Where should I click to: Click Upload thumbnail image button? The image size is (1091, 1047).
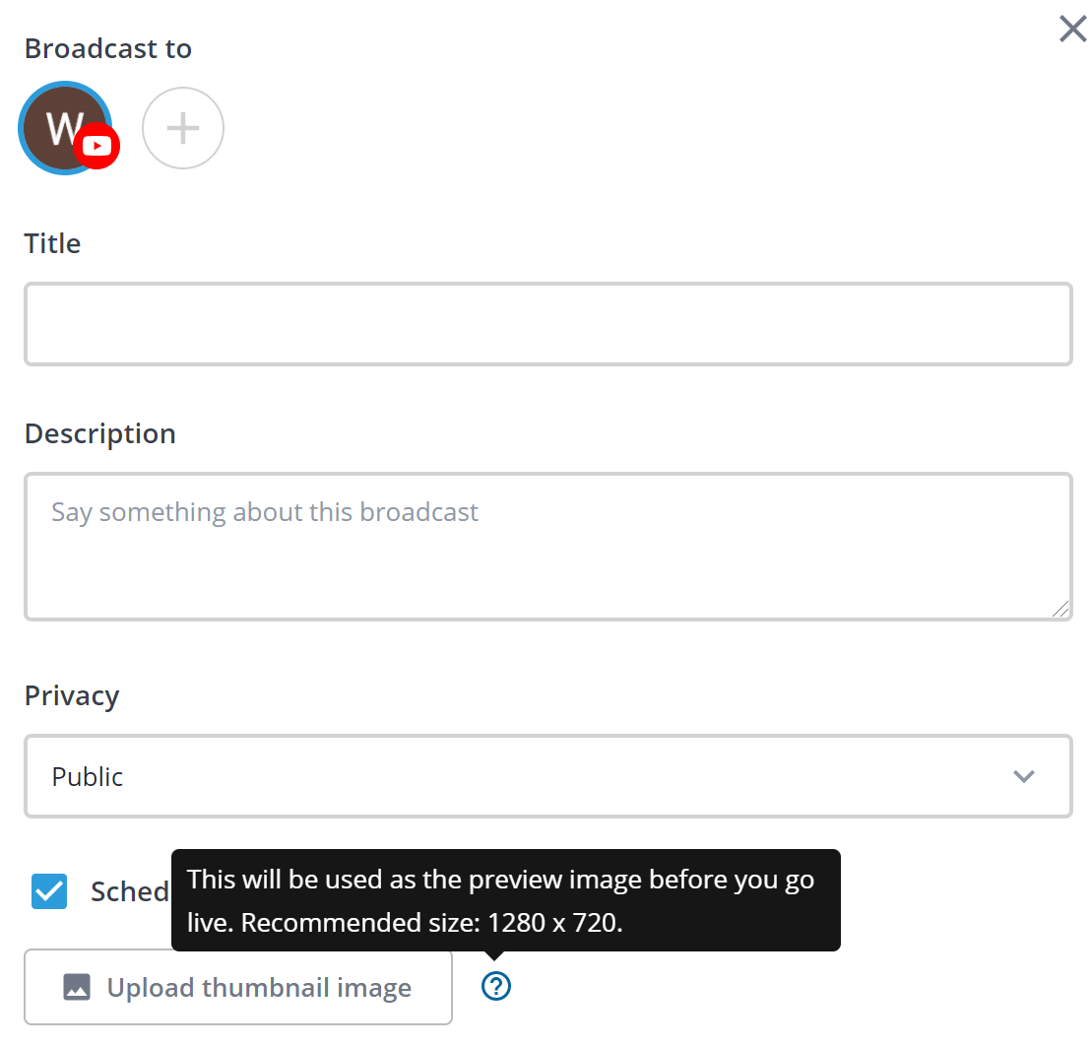[238, 987]
